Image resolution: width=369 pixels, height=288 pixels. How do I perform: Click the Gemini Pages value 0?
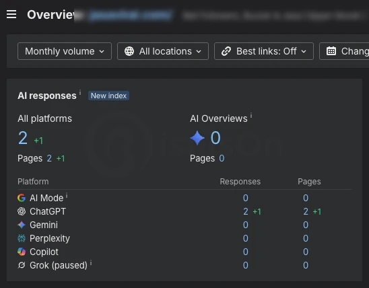click(x=306, y=225)
